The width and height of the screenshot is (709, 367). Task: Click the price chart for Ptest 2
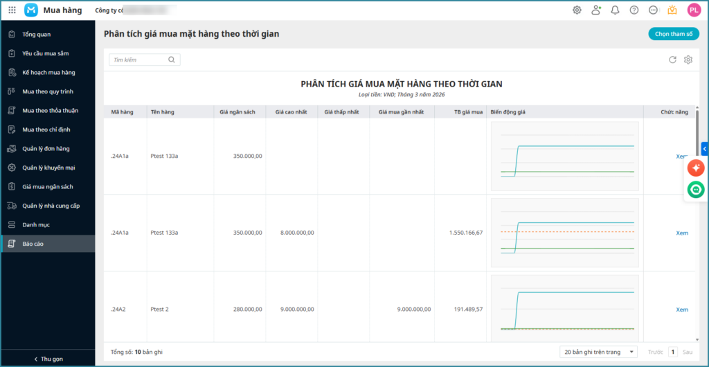pos(565,309)
